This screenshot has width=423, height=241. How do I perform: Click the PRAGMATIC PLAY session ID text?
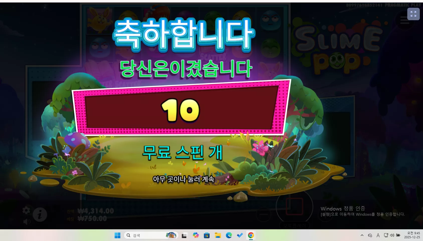point(383,5)
